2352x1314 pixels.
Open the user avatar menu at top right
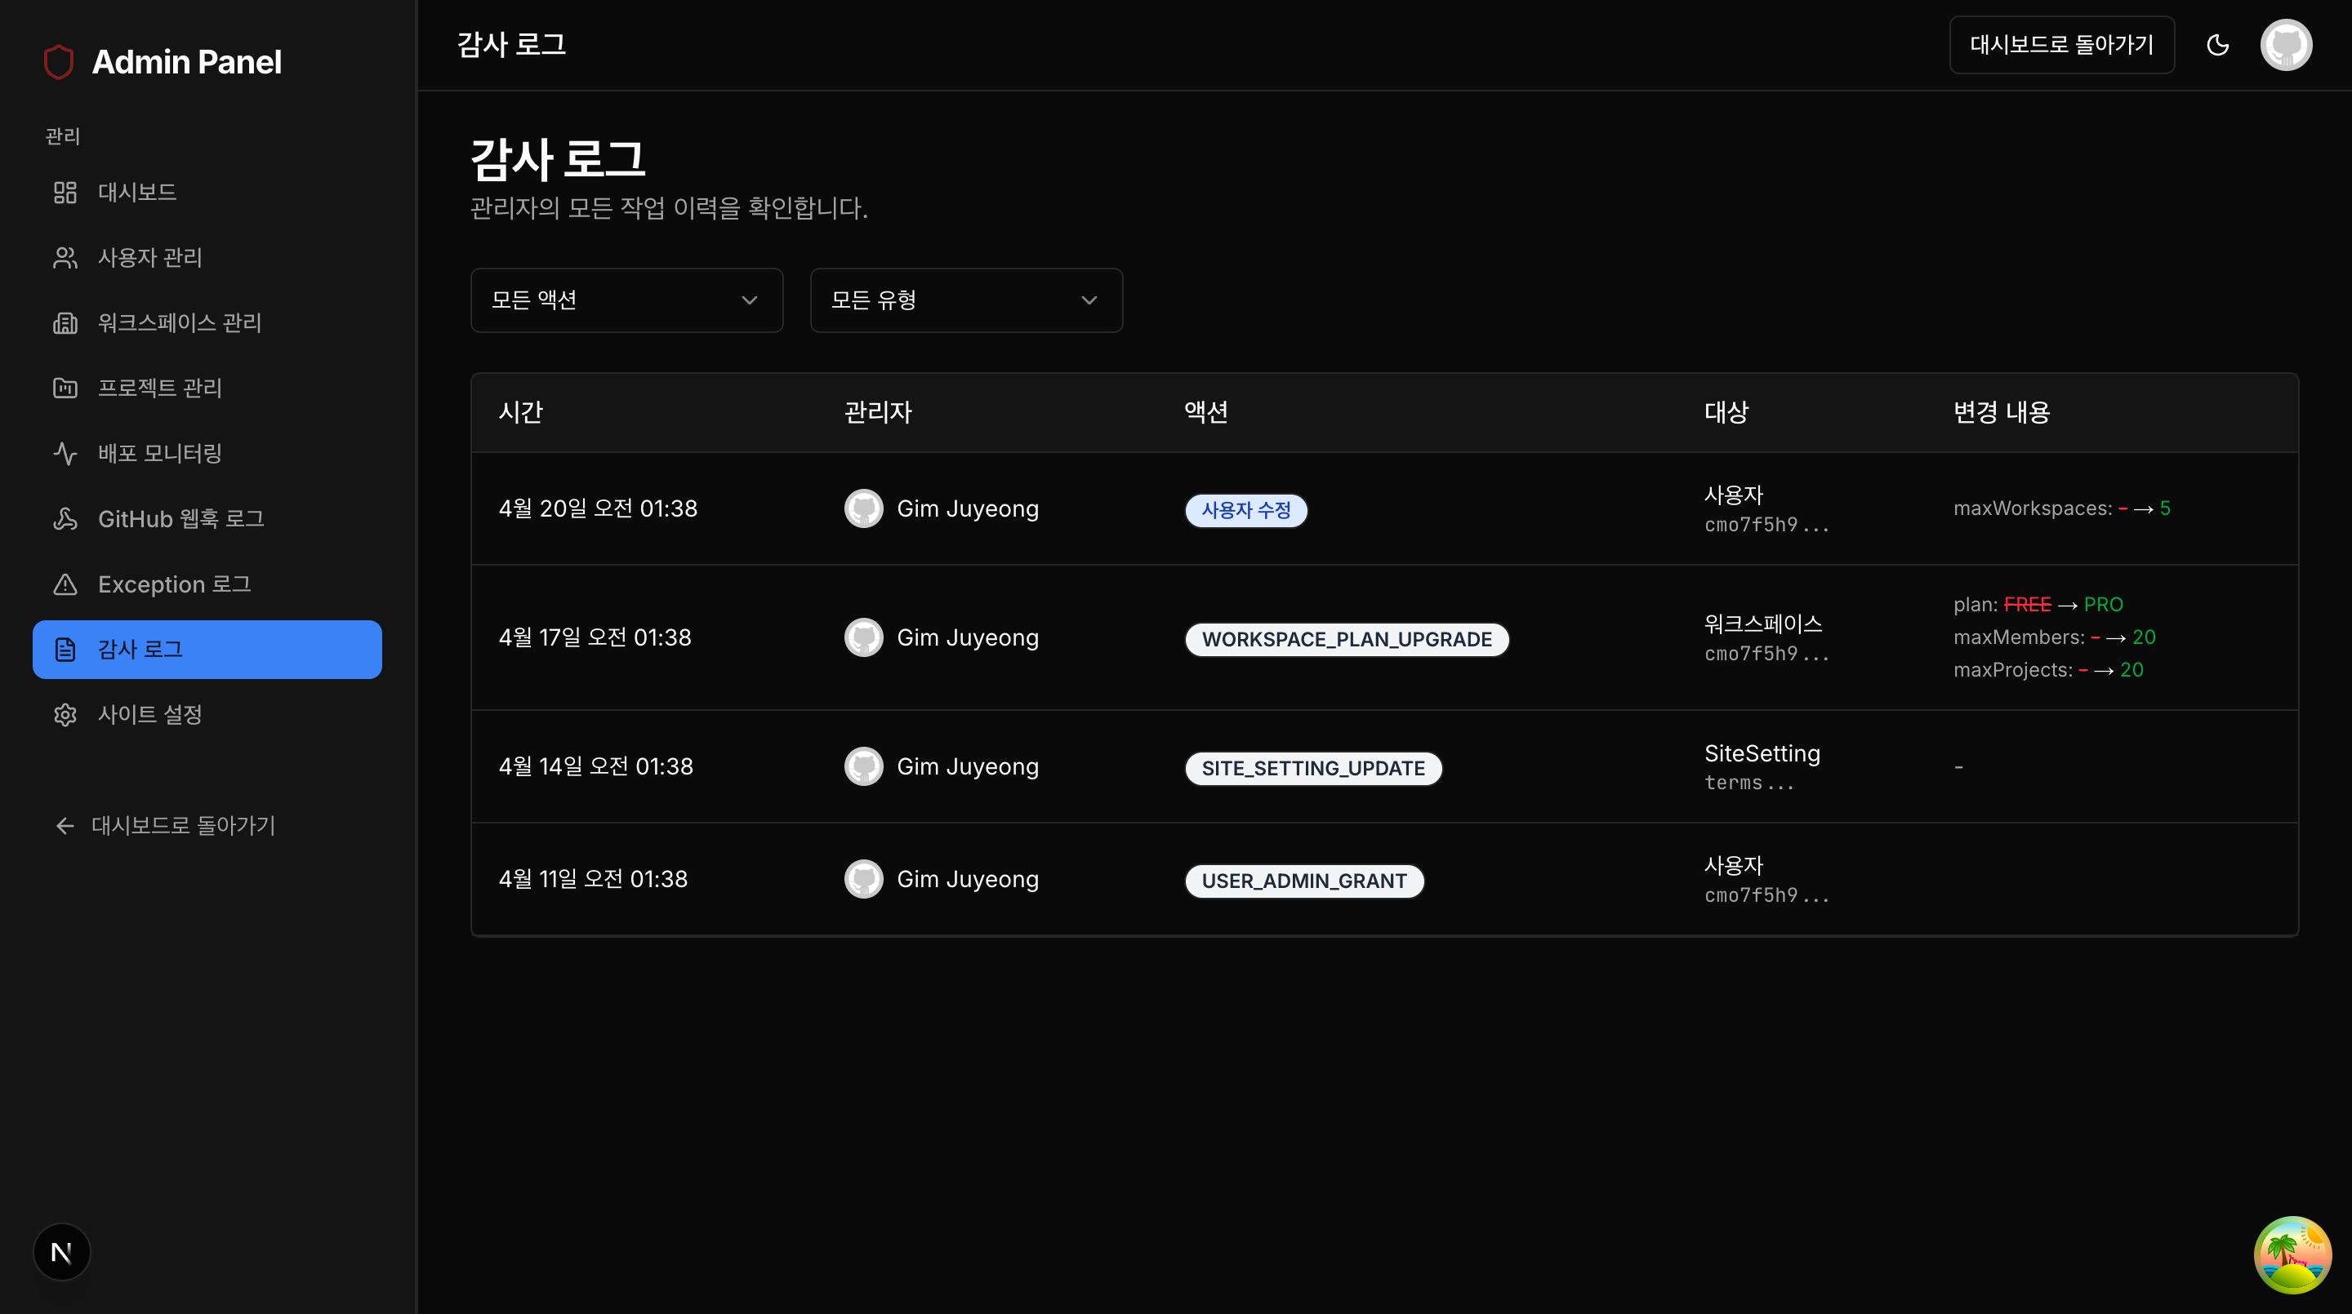coord(2285,45)
